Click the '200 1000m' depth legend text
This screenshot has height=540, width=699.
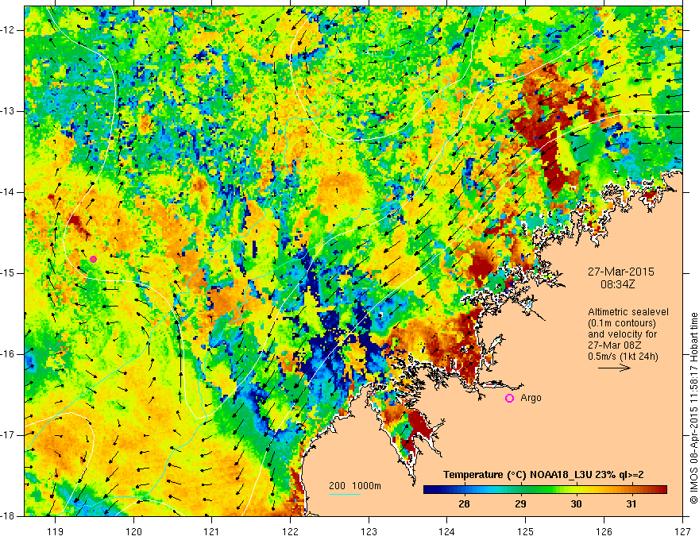355,486
